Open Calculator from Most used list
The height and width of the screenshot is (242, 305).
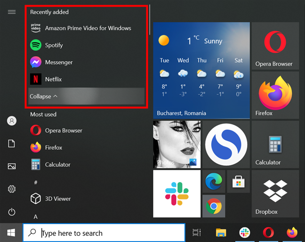pyautogui.click(x=57, y=164)
